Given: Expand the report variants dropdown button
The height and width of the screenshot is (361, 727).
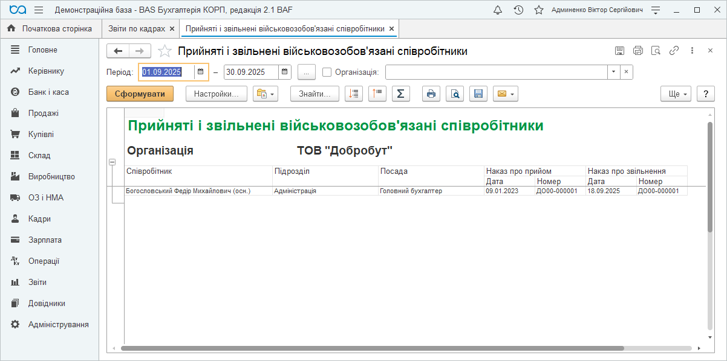Looking at the screenshot, I should point(265,94).
